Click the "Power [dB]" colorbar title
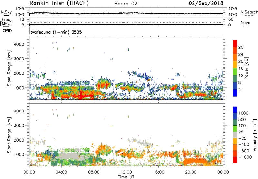The width and height of the screenshot is (258, 179). tap(246, 68)
